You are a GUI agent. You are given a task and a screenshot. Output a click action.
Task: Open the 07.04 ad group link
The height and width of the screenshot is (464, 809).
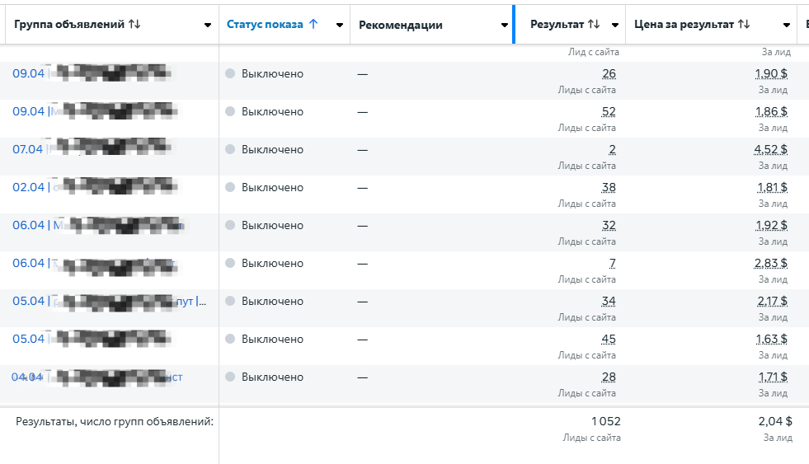click(92, 149)
